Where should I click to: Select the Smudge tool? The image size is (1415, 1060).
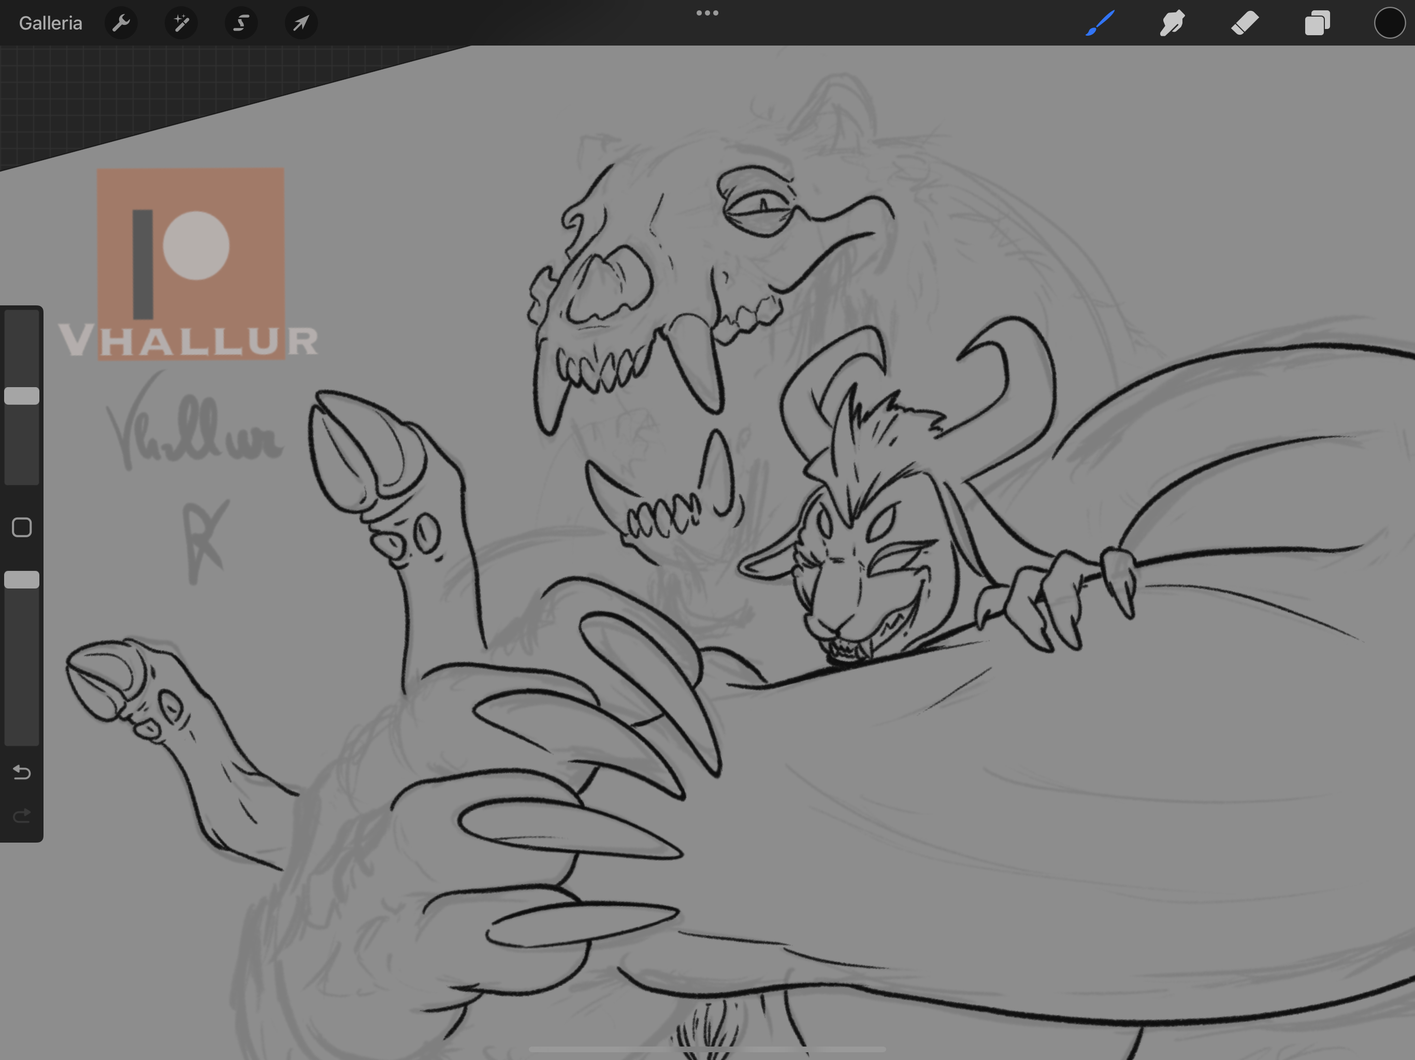1173,23
